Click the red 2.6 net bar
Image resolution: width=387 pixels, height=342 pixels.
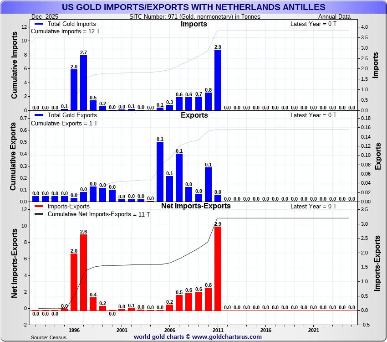[83, 272]
